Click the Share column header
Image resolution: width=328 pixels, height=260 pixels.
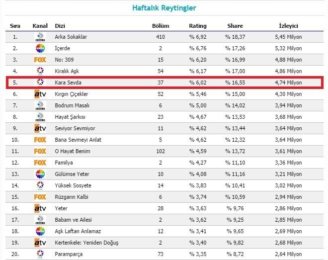pos(235,26)
